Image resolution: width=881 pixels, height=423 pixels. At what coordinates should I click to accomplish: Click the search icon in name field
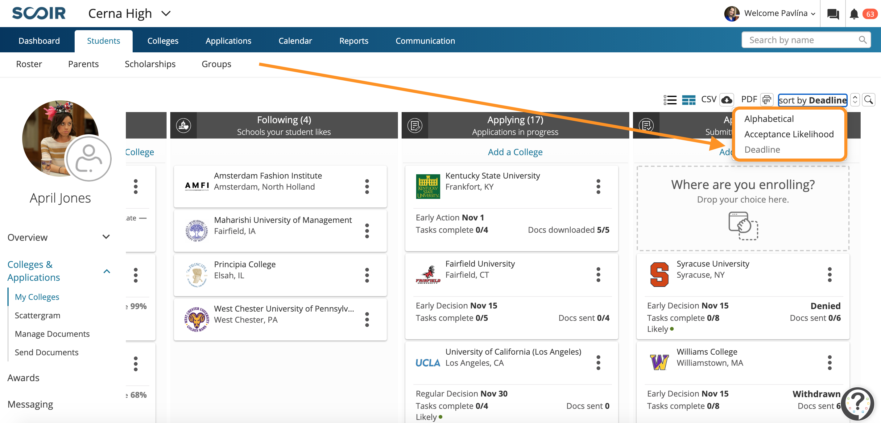[x=862, y=40]
